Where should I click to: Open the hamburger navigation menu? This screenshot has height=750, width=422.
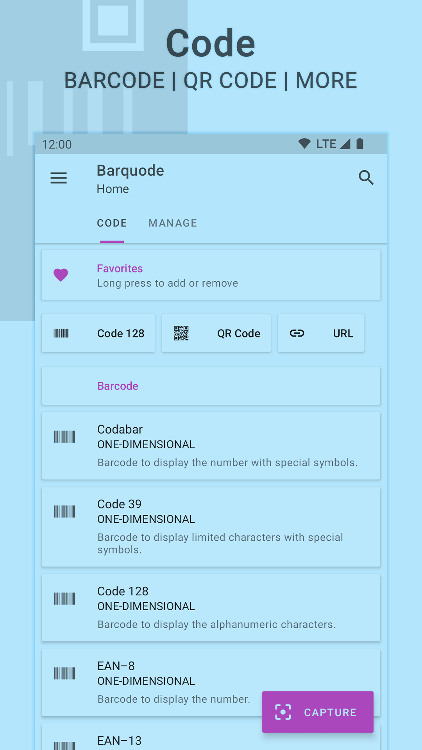[59, 178]
